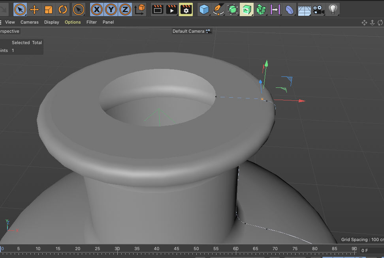The image size is (384, 258).
Task: Select the Live Selection arrow tool
Action: pos(20,9)
